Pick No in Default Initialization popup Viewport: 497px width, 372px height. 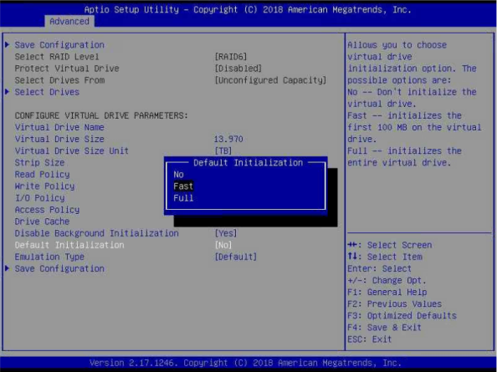[178, 175]
